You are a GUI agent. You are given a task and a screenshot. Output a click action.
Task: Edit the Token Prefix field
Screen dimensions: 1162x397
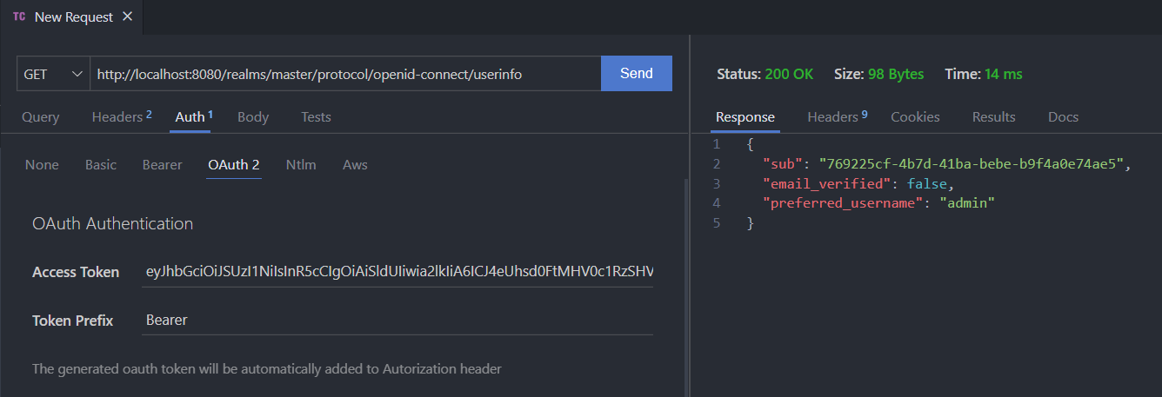(398, 320)
